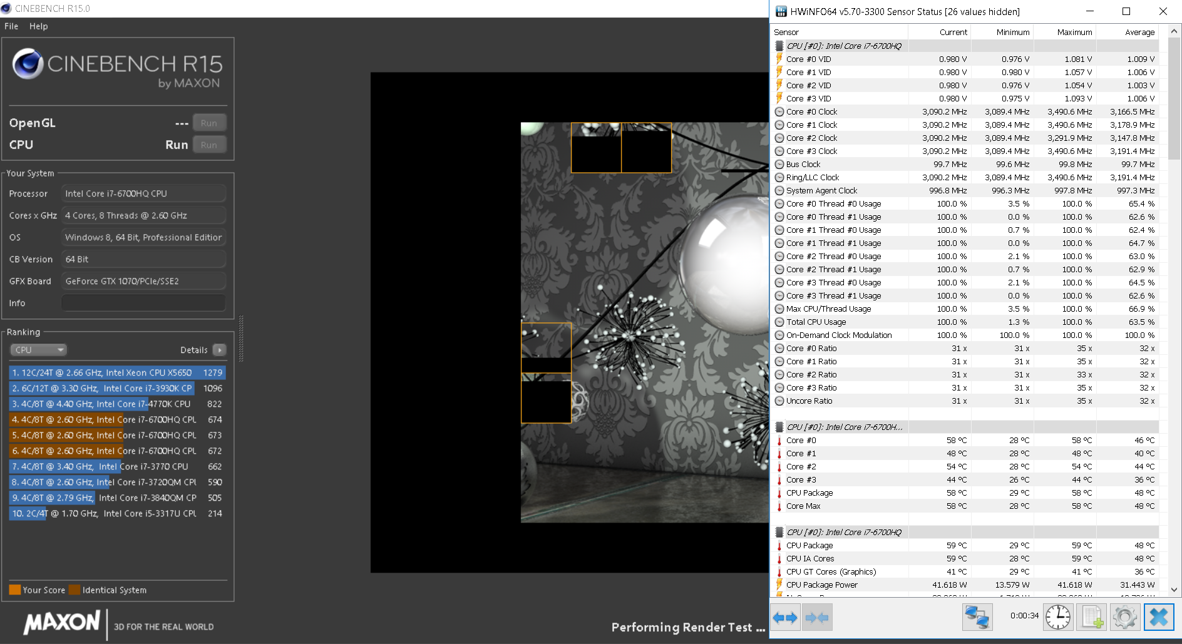Screen dimensions: 1182x644
Task: Click the Processor field Intel Core i7-6700HQ CPU
Action: pos(143,193)
